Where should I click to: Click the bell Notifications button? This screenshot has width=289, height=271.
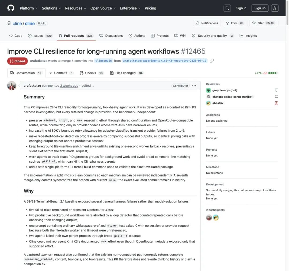tap(207, 23)
